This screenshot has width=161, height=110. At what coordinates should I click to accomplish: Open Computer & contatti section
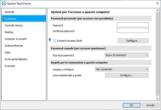tap(15, 39)
